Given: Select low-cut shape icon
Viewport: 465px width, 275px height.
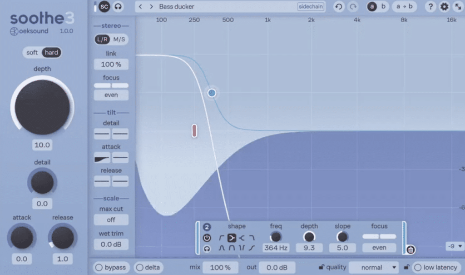Looking at the screenshot, I should (x=222, y=238).
